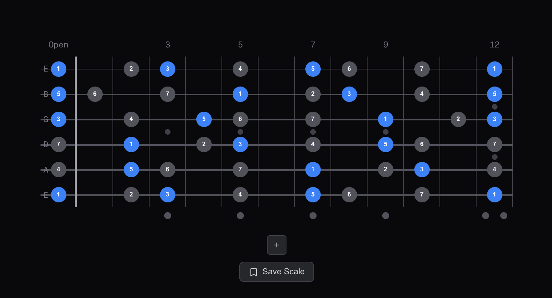Select the blue 3 on the B string fret 8
Viewport: 552px width, 298px height.
coord(349,94)
